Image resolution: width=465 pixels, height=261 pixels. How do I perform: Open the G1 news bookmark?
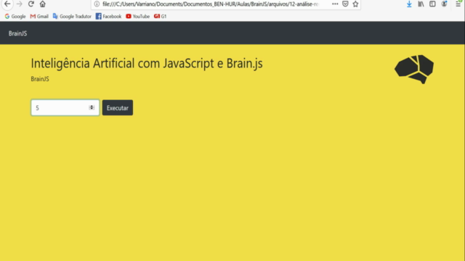(x=160, y=16)
